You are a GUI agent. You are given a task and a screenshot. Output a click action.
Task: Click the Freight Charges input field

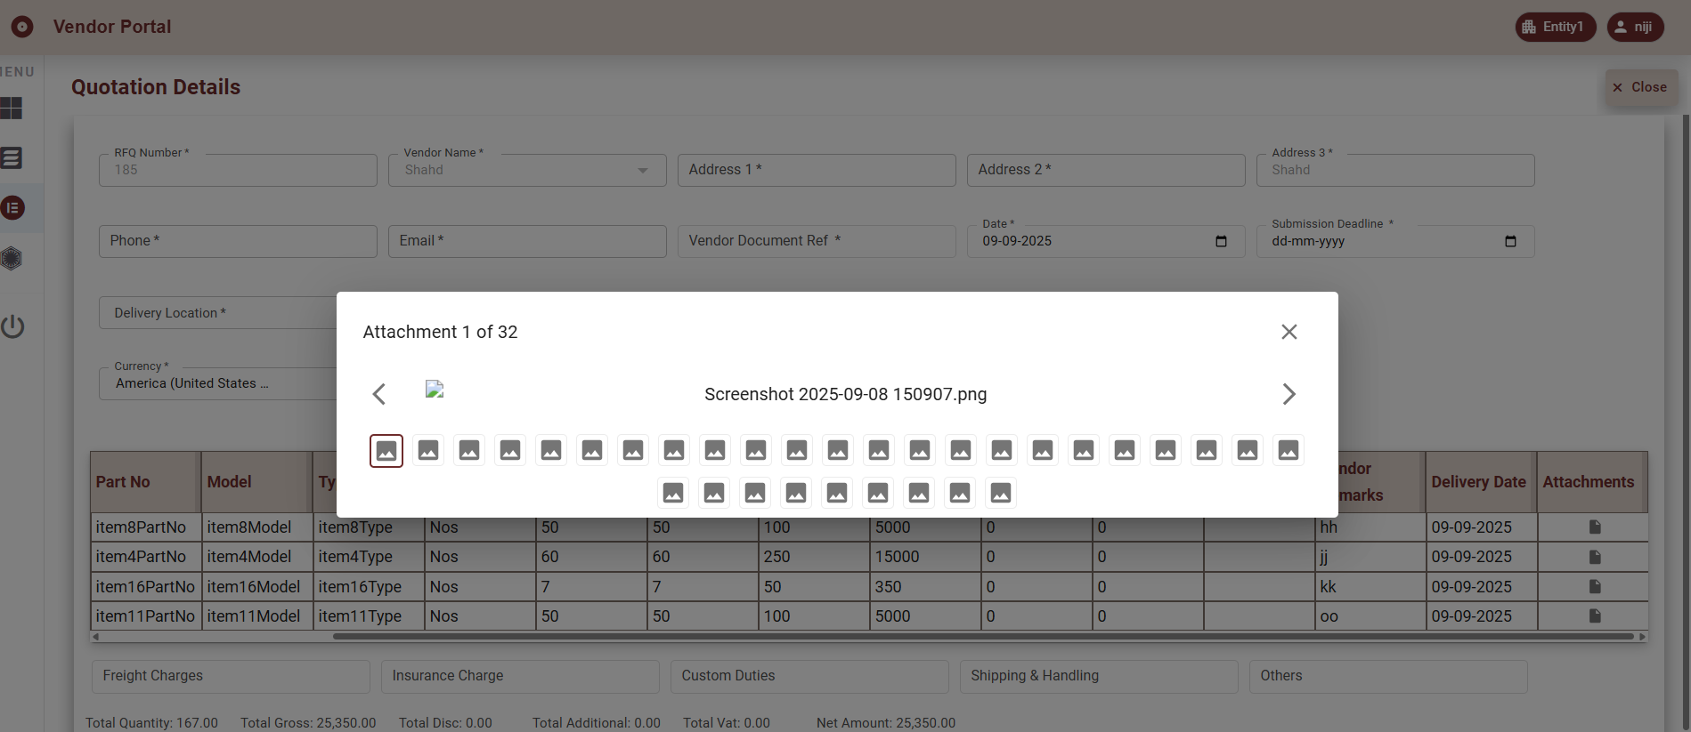pyautogui.click(x=230, y=676)
